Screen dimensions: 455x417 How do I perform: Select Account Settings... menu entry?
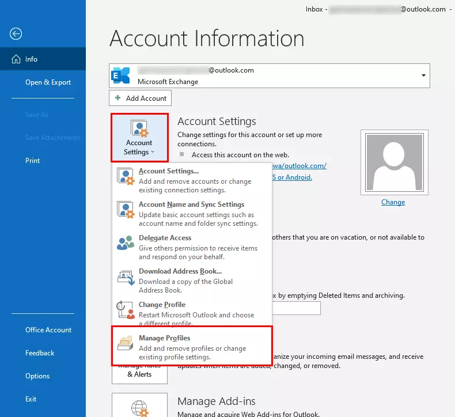(192, 180)
